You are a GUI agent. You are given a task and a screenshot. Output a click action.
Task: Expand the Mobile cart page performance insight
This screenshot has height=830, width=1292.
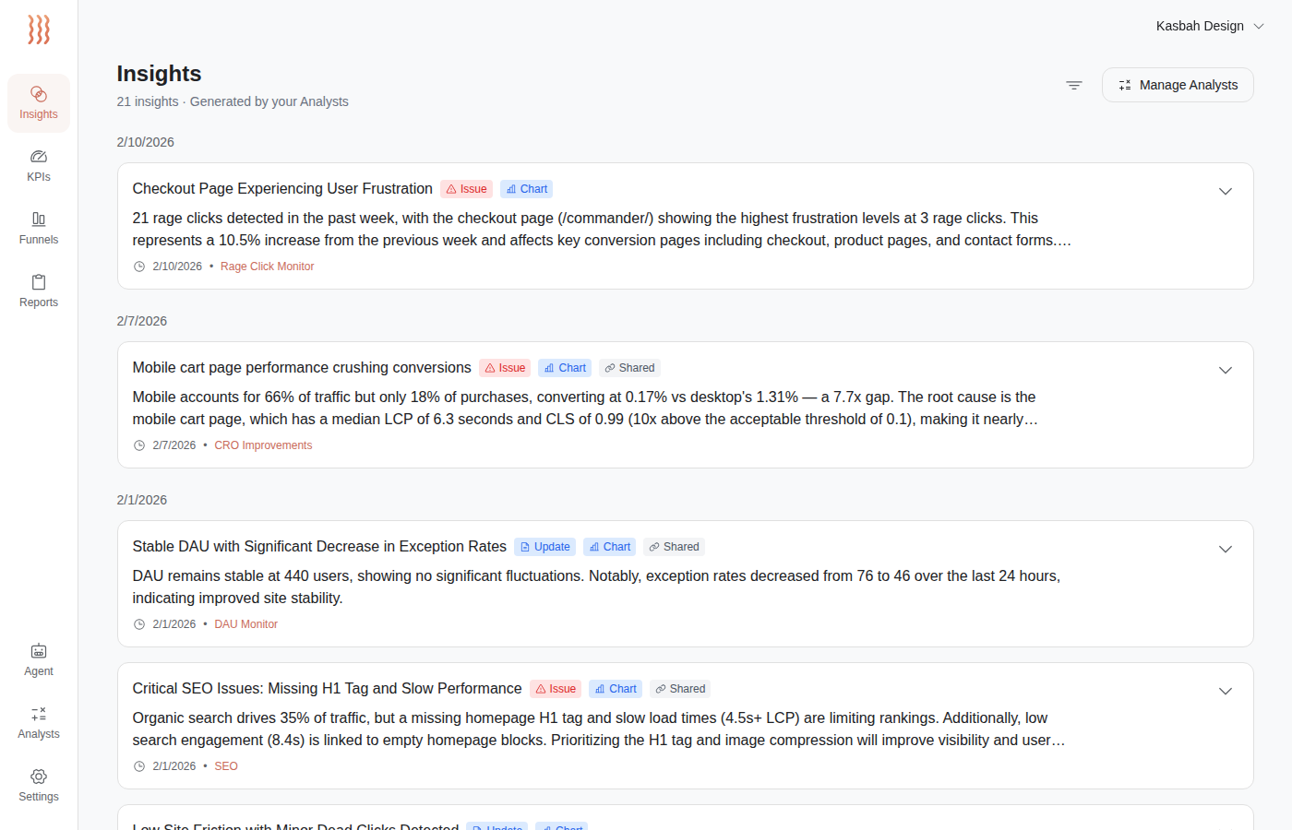pos(1226,370)
